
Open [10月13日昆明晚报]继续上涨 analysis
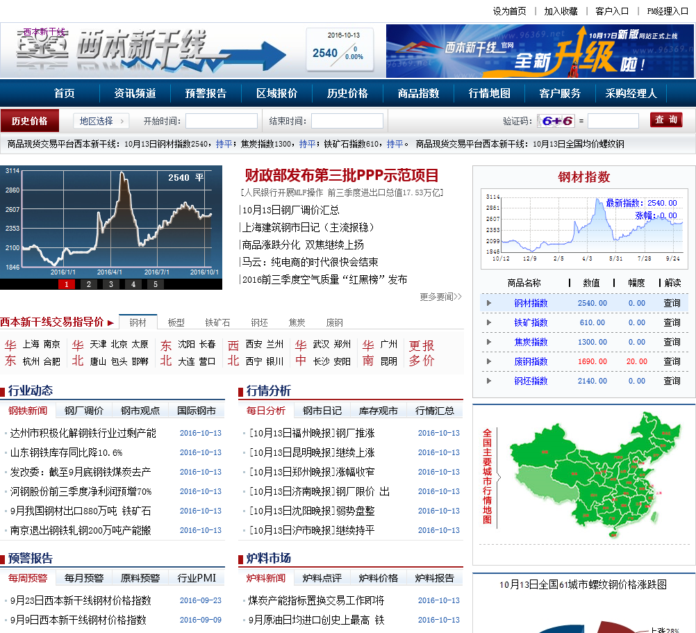tap(312, 452)
